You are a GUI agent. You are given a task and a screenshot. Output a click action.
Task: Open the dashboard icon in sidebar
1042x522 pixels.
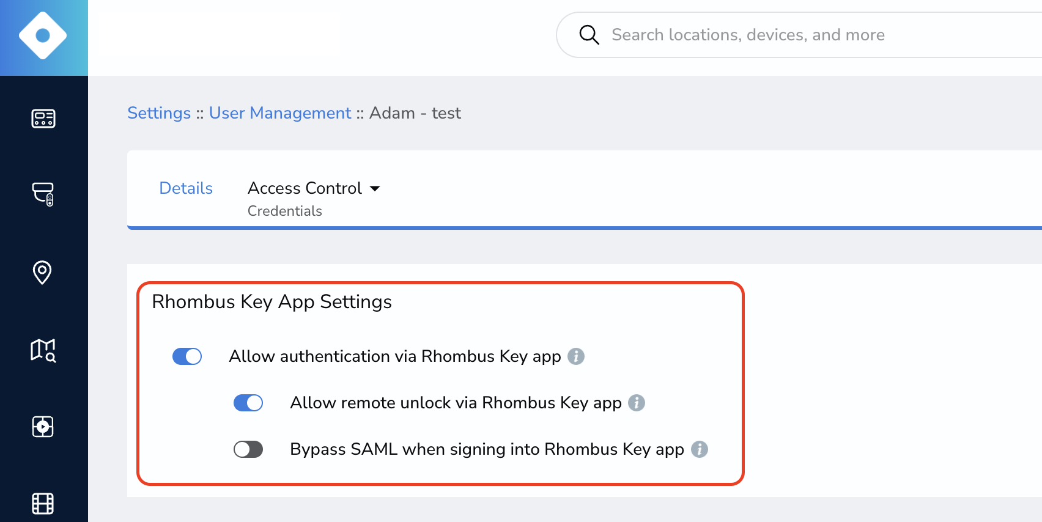point(43,118)
